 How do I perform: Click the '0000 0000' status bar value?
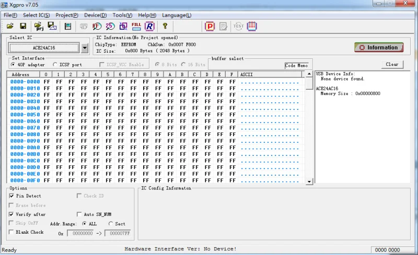coord(387,250)
